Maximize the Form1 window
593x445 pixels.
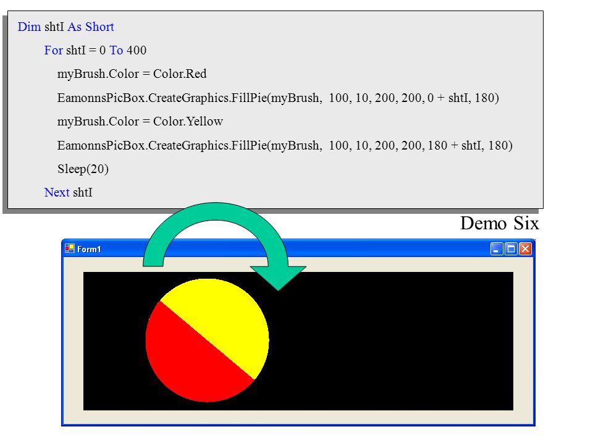[511, 249]
